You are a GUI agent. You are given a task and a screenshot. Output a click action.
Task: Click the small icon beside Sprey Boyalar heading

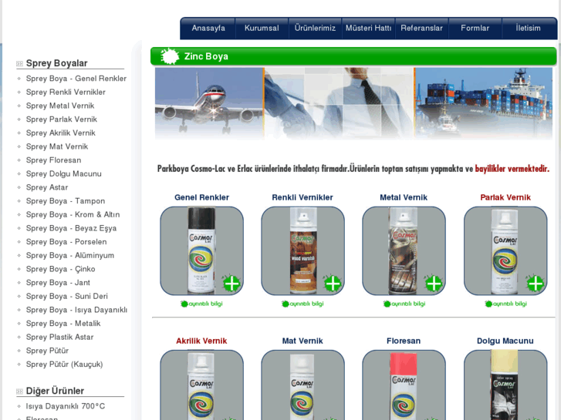19,64
